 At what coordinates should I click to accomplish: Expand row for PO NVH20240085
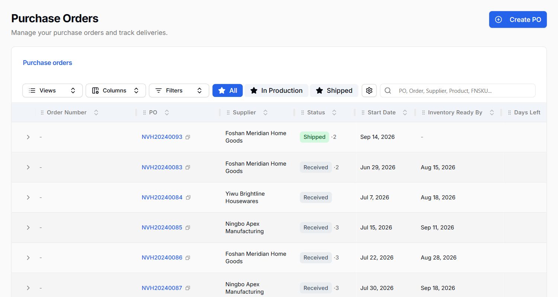(28, 228)
